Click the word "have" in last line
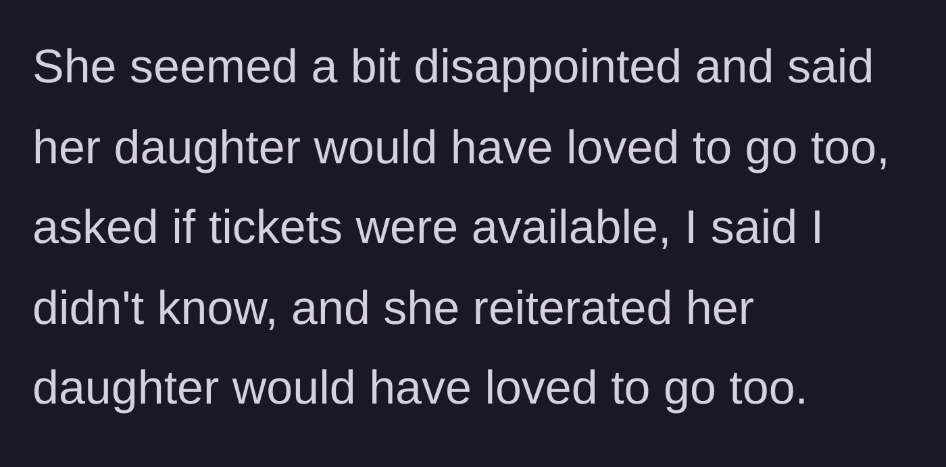The image size is (946, 467). (x=420, y=388)
